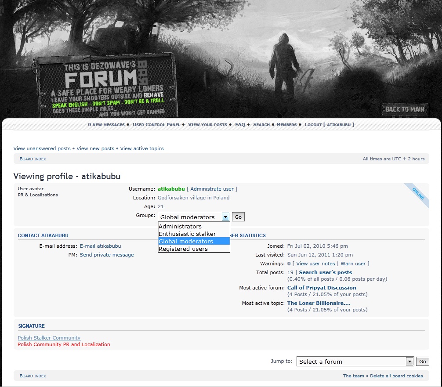Open the Search page

tap(261, 125)
